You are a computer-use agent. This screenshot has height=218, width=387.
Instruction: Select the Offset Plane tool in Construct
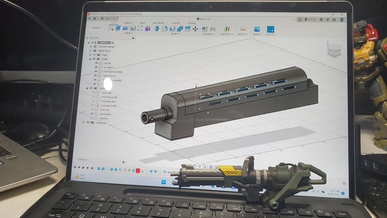coord(226,29)
